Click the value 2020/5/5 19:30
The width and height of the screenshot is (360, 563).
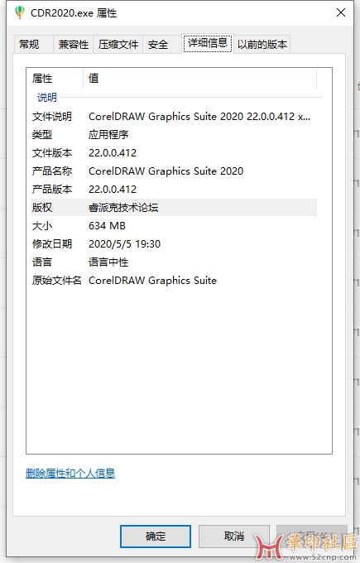coord(124,244)
